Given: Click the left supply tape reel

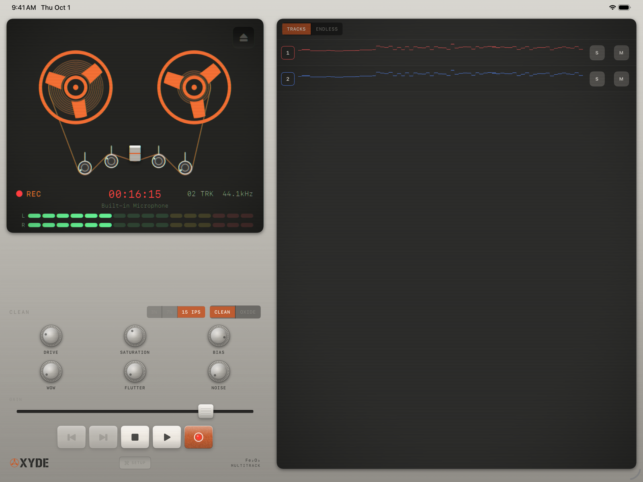Looking at the screenshot, I should [x=76, y=87].
